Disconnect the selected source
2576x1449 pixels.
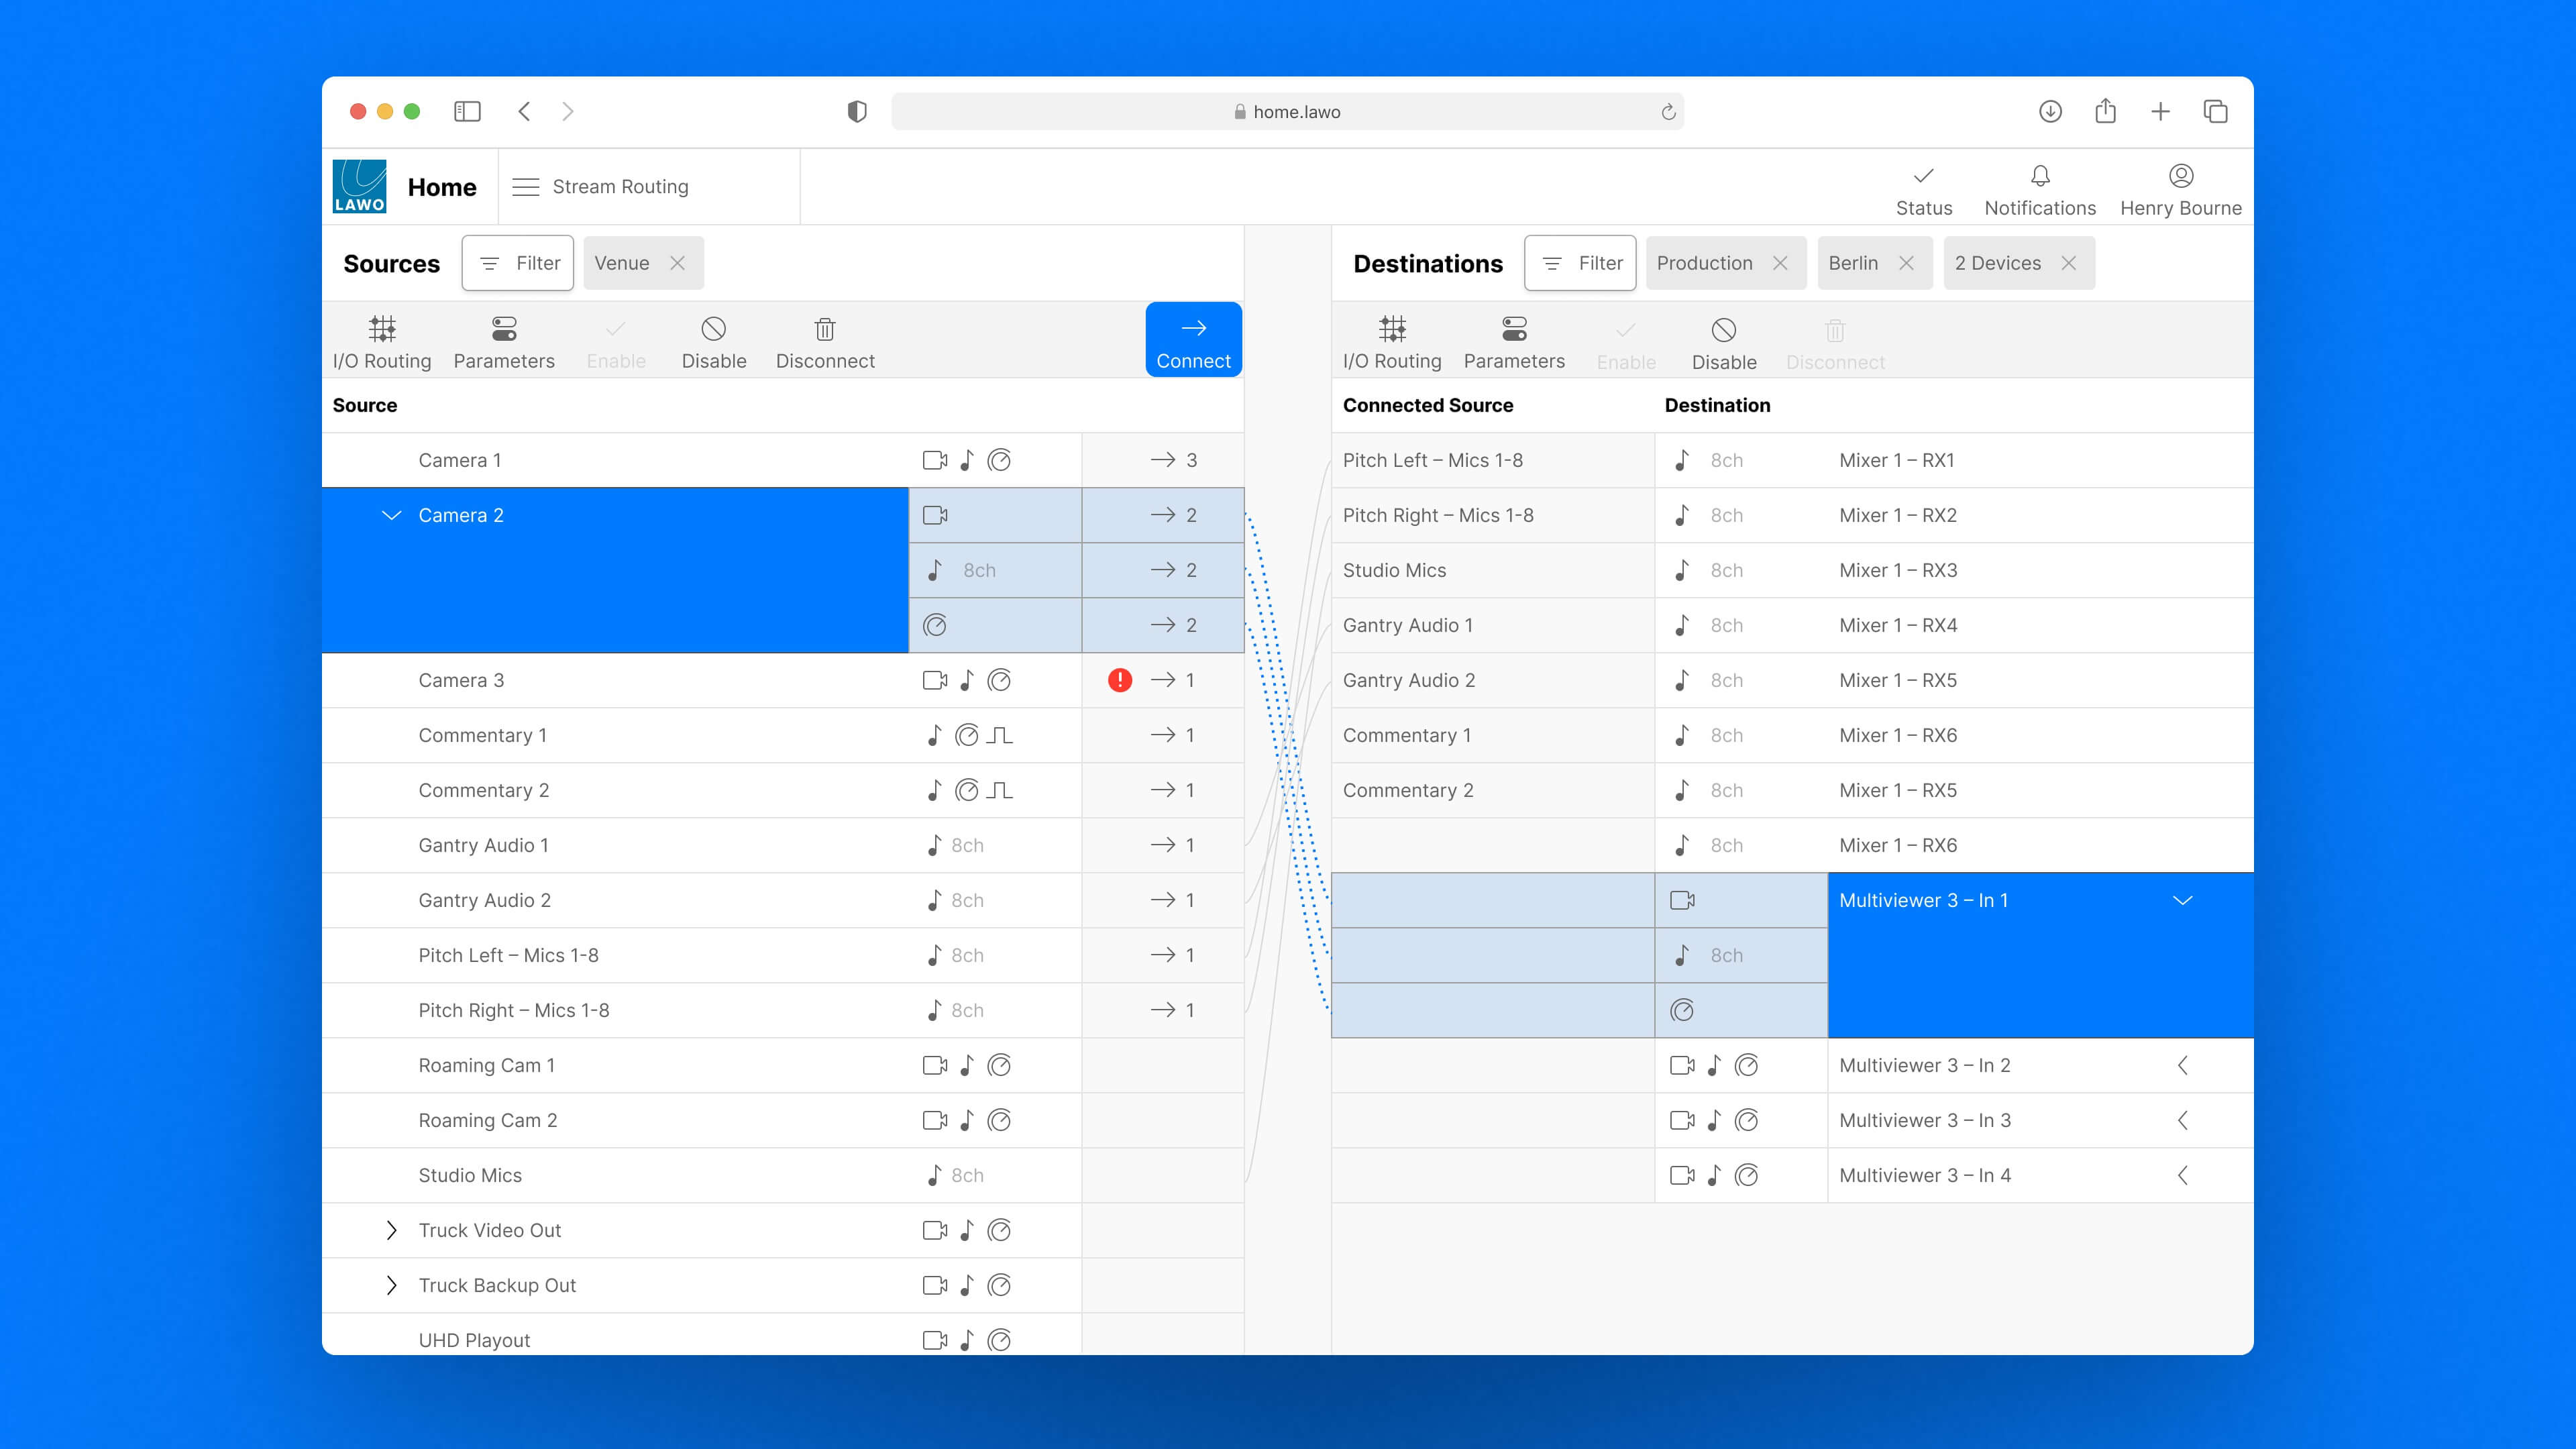825,342
